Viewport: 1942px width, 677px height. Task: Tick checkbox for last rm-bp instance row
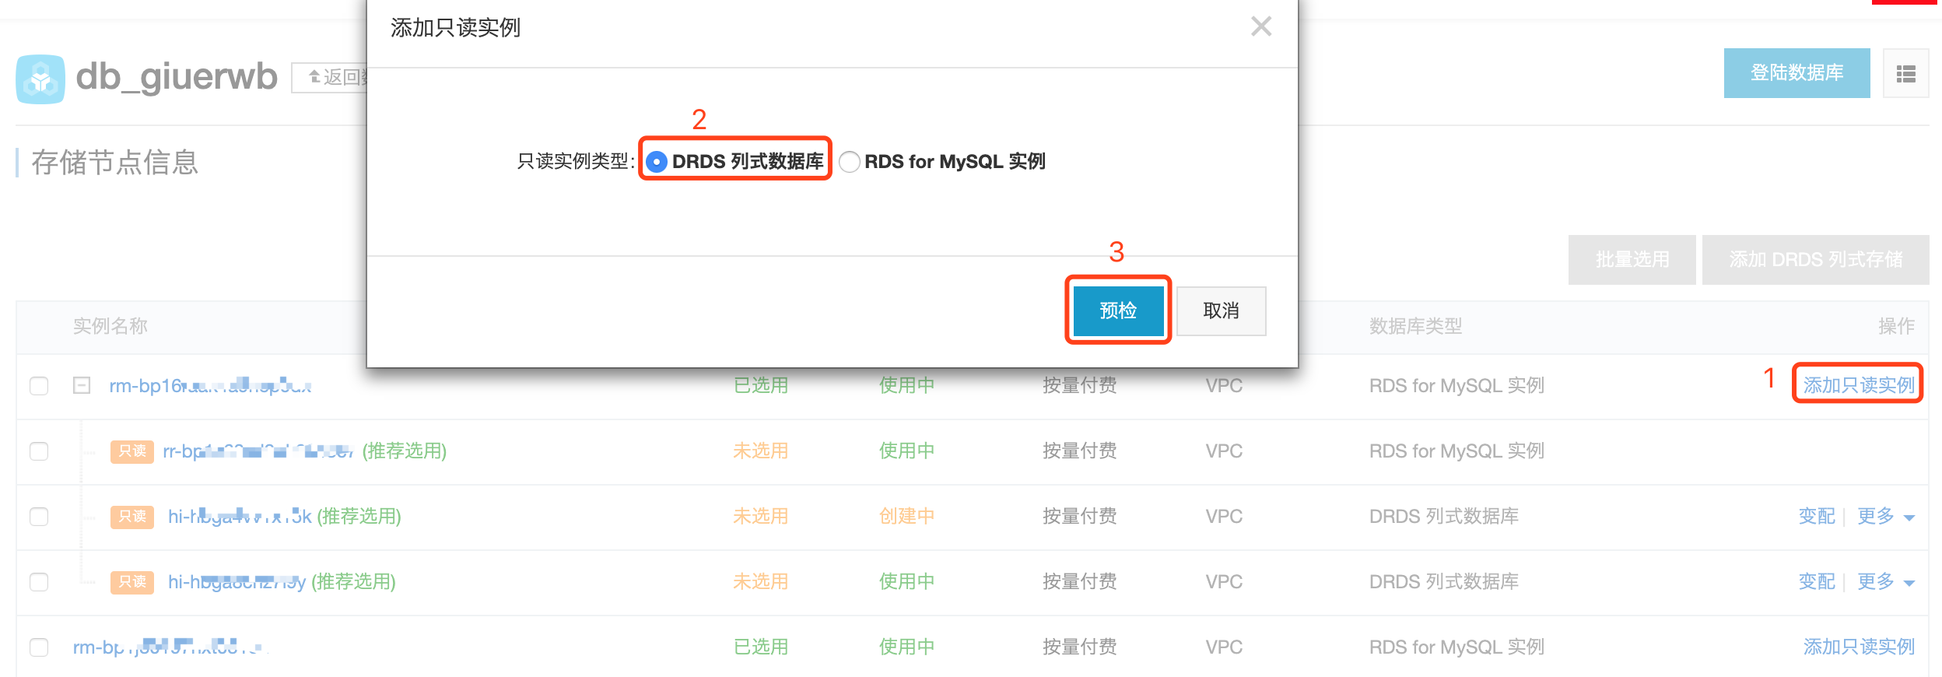pyautogui.click(x=39, y=647)
